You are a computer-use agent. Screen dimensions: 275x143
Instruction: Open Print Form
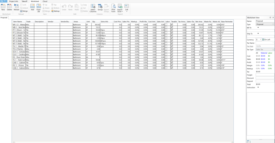[113, 8]
